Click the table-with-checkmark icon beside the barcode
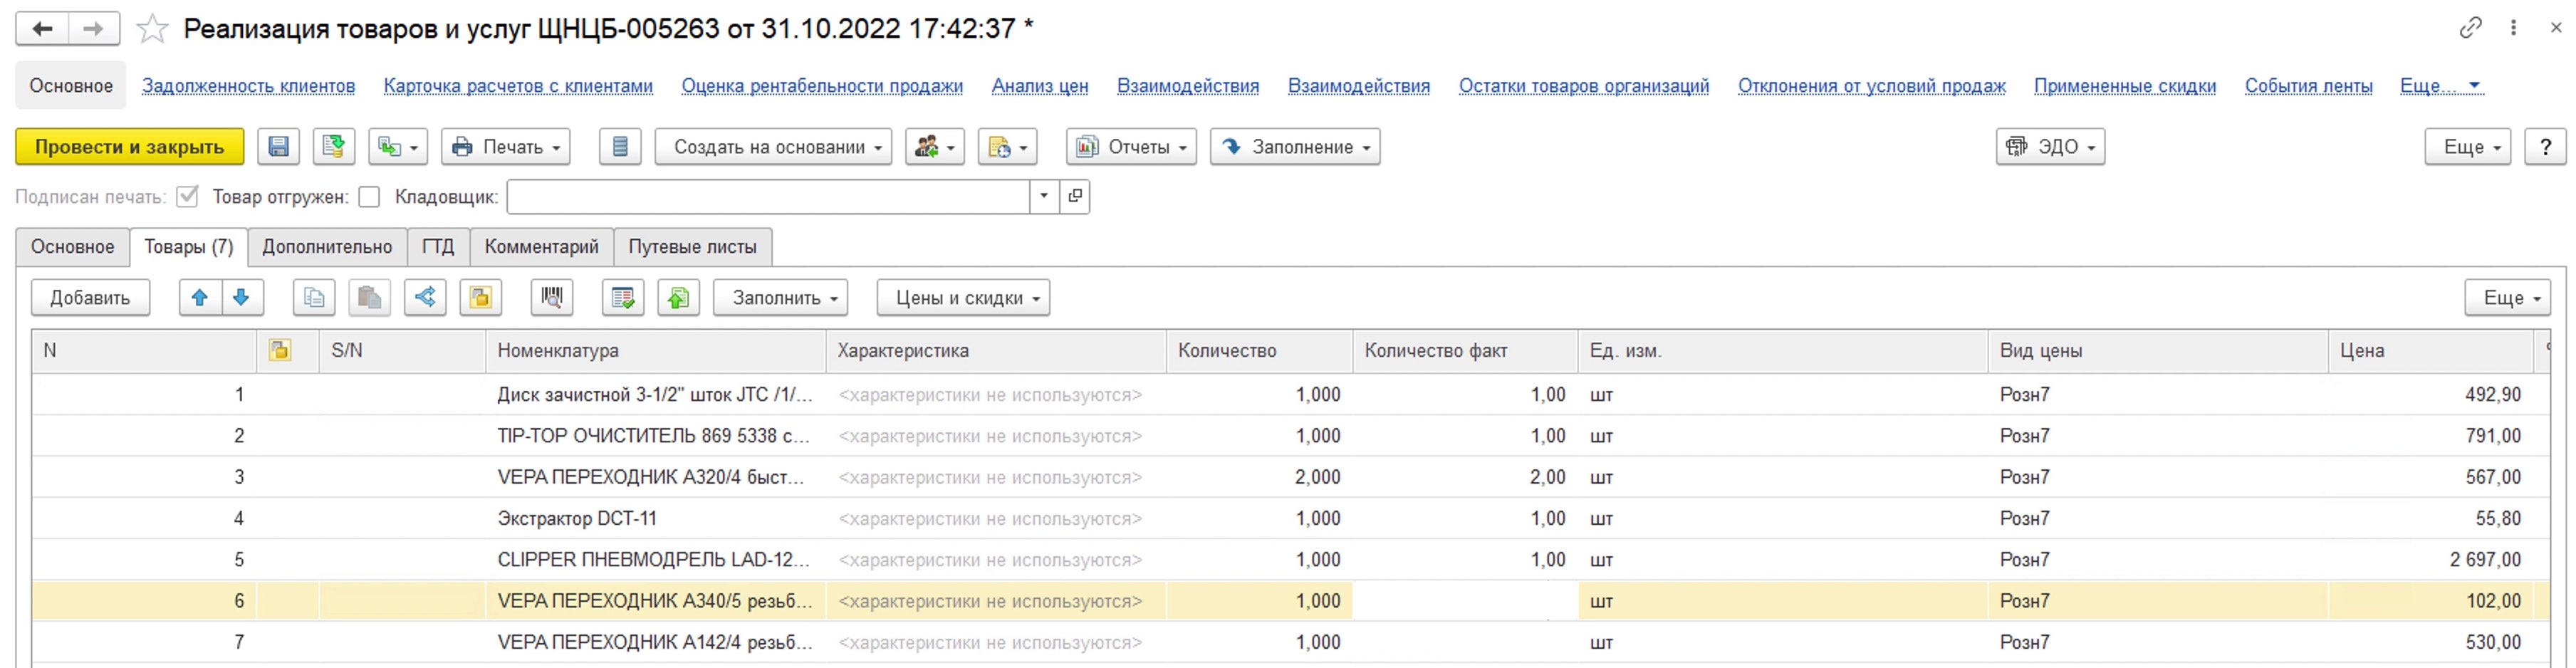 [623, 298]
